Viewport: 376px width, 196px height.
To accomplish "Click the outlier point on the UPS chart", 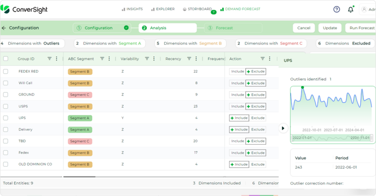I will click(x=303, y=87).
